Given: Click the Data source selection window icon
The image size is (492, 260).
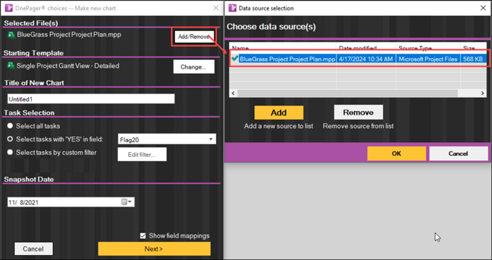Looking at the screenshot, I should coord(232,8).
